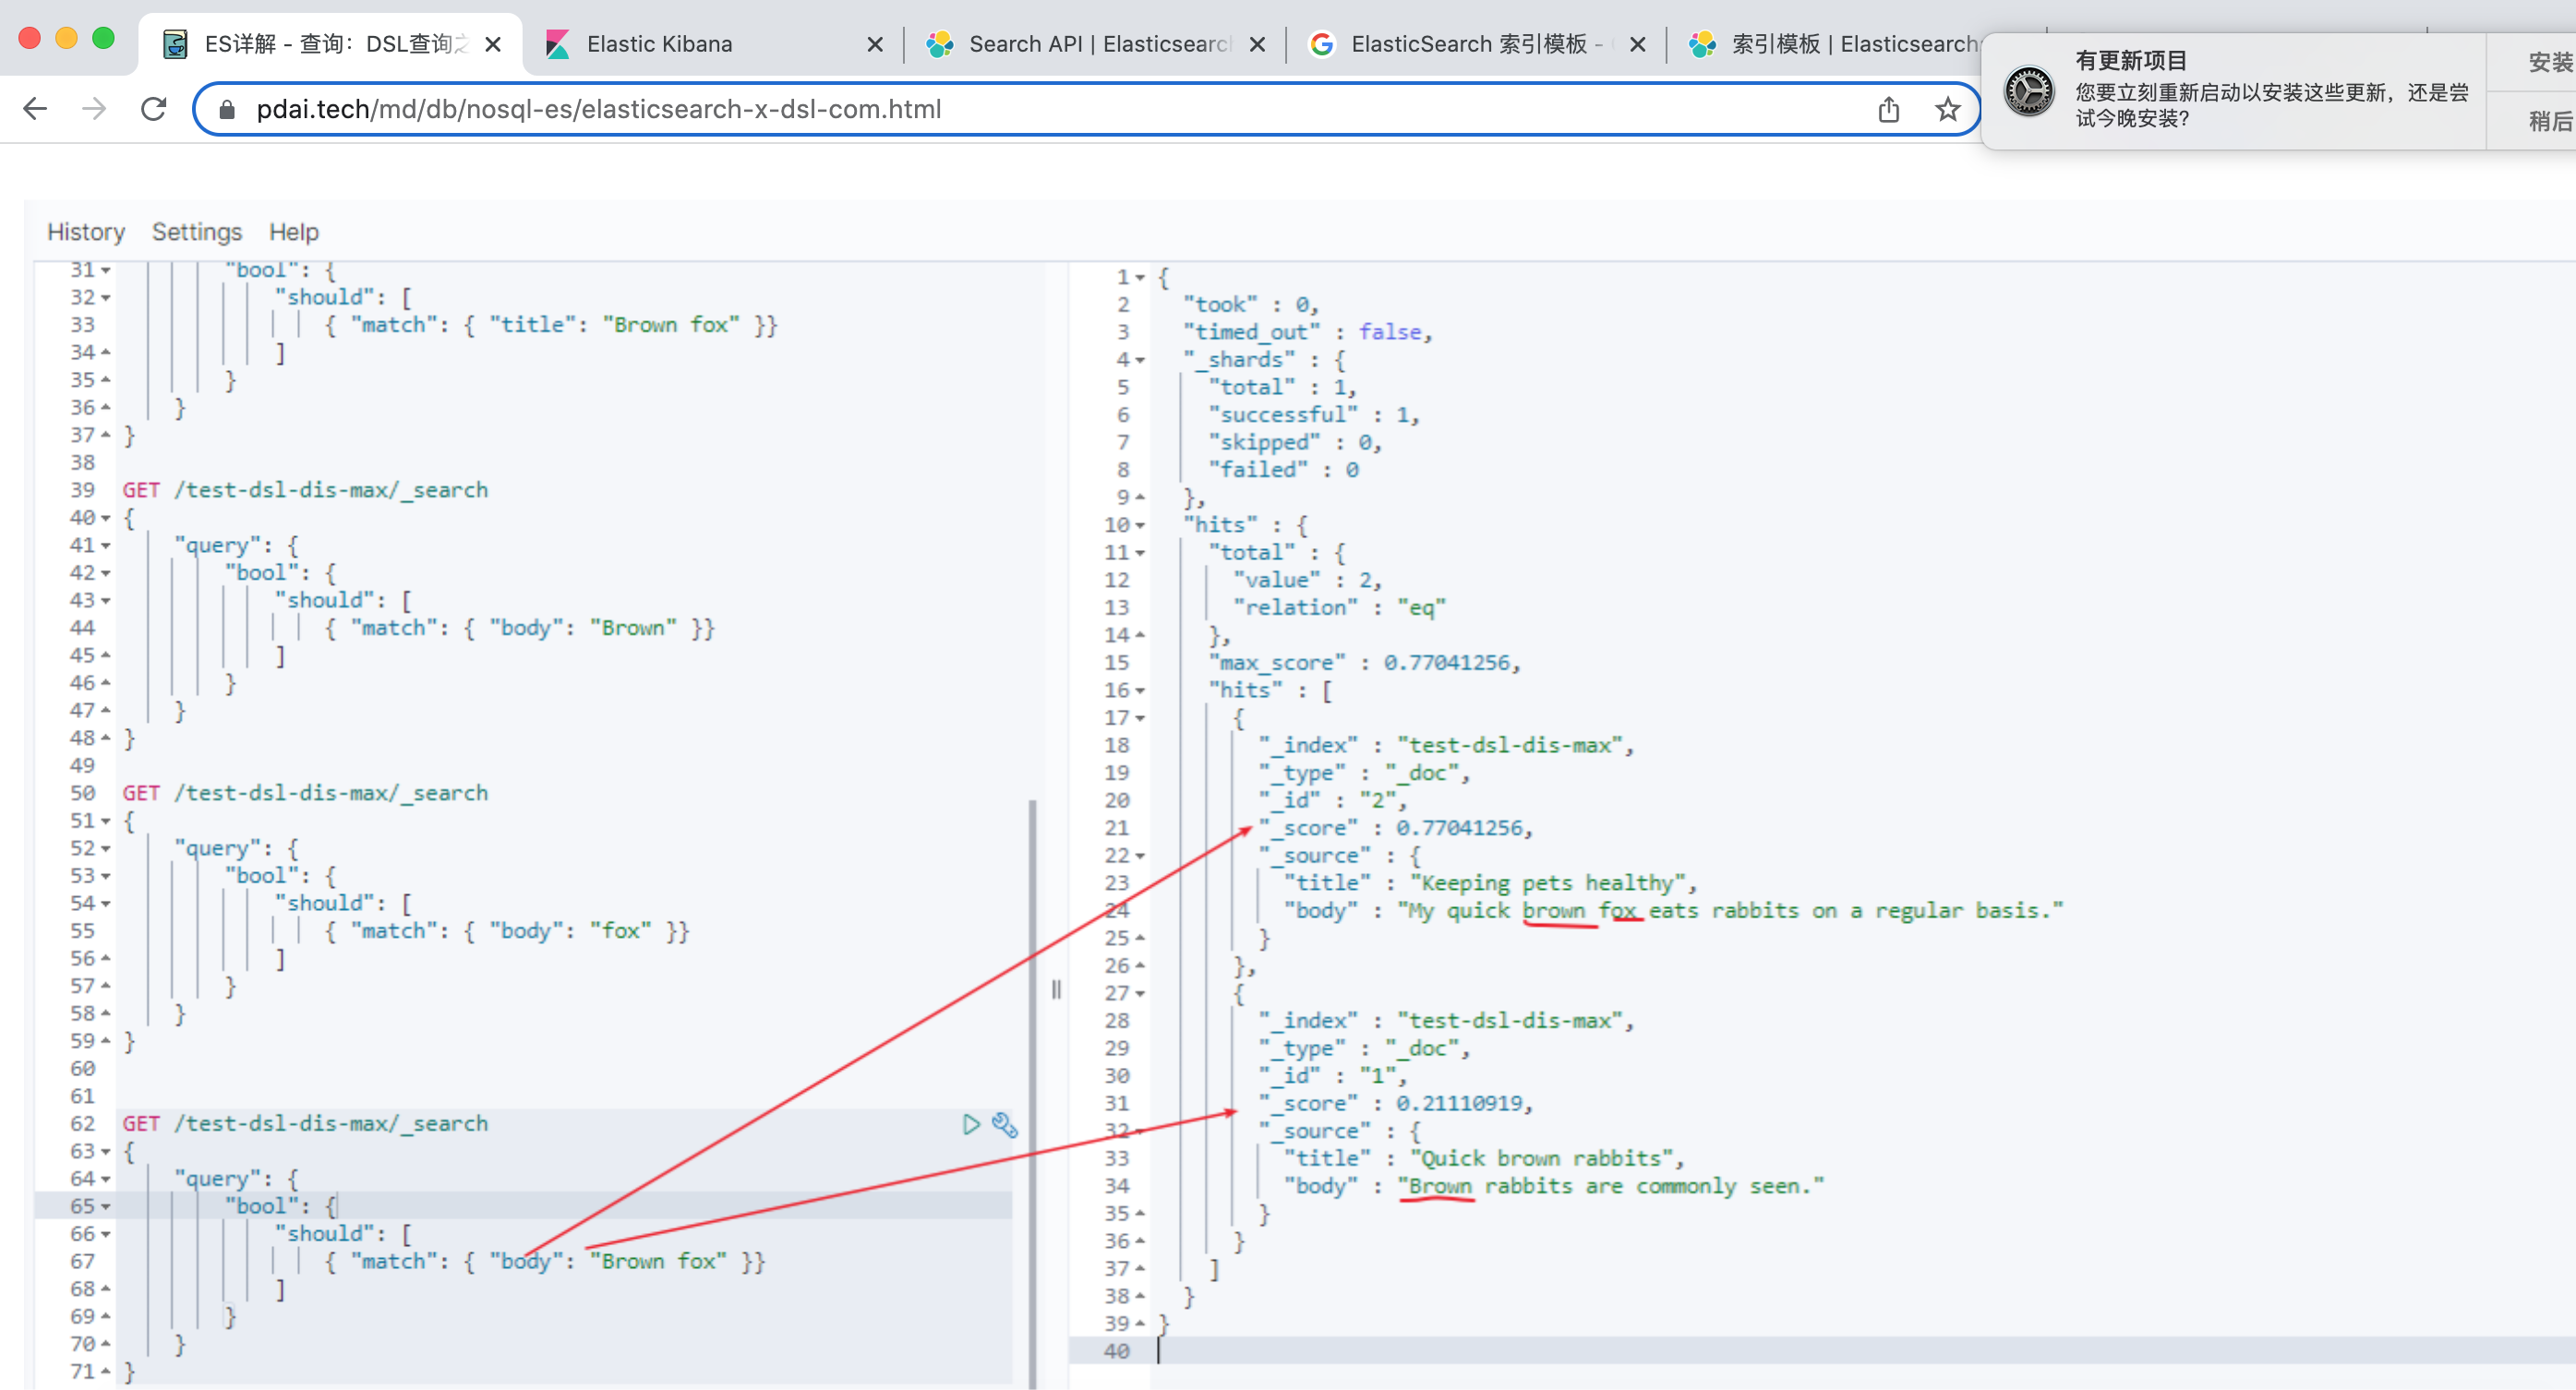Screen dimensions: 2576x1390
Task: Open the History menu in console
Action: tap(86, 232)
